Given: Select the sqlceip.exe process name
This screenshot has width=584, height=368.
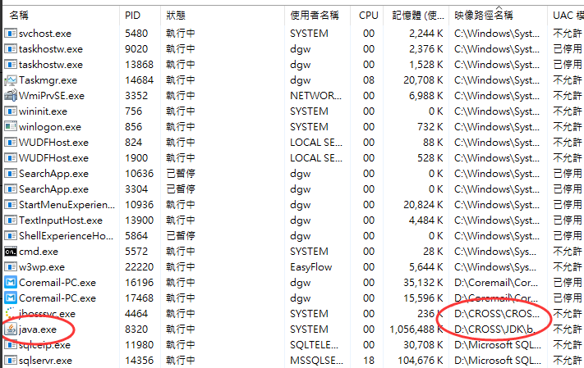Looking at the screenshot, I should (48, 345).
